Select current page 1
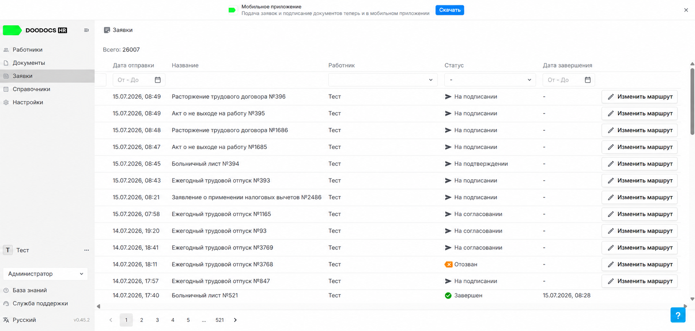This screenshot has height=331, width=695. click(x=126, y=320)
